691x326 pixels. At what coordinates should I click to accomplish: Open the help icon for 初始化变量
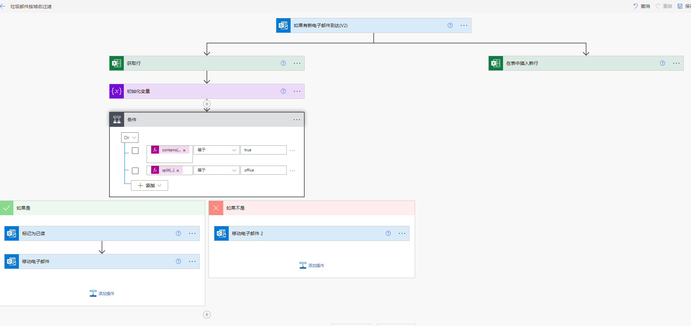click(283, 91)
